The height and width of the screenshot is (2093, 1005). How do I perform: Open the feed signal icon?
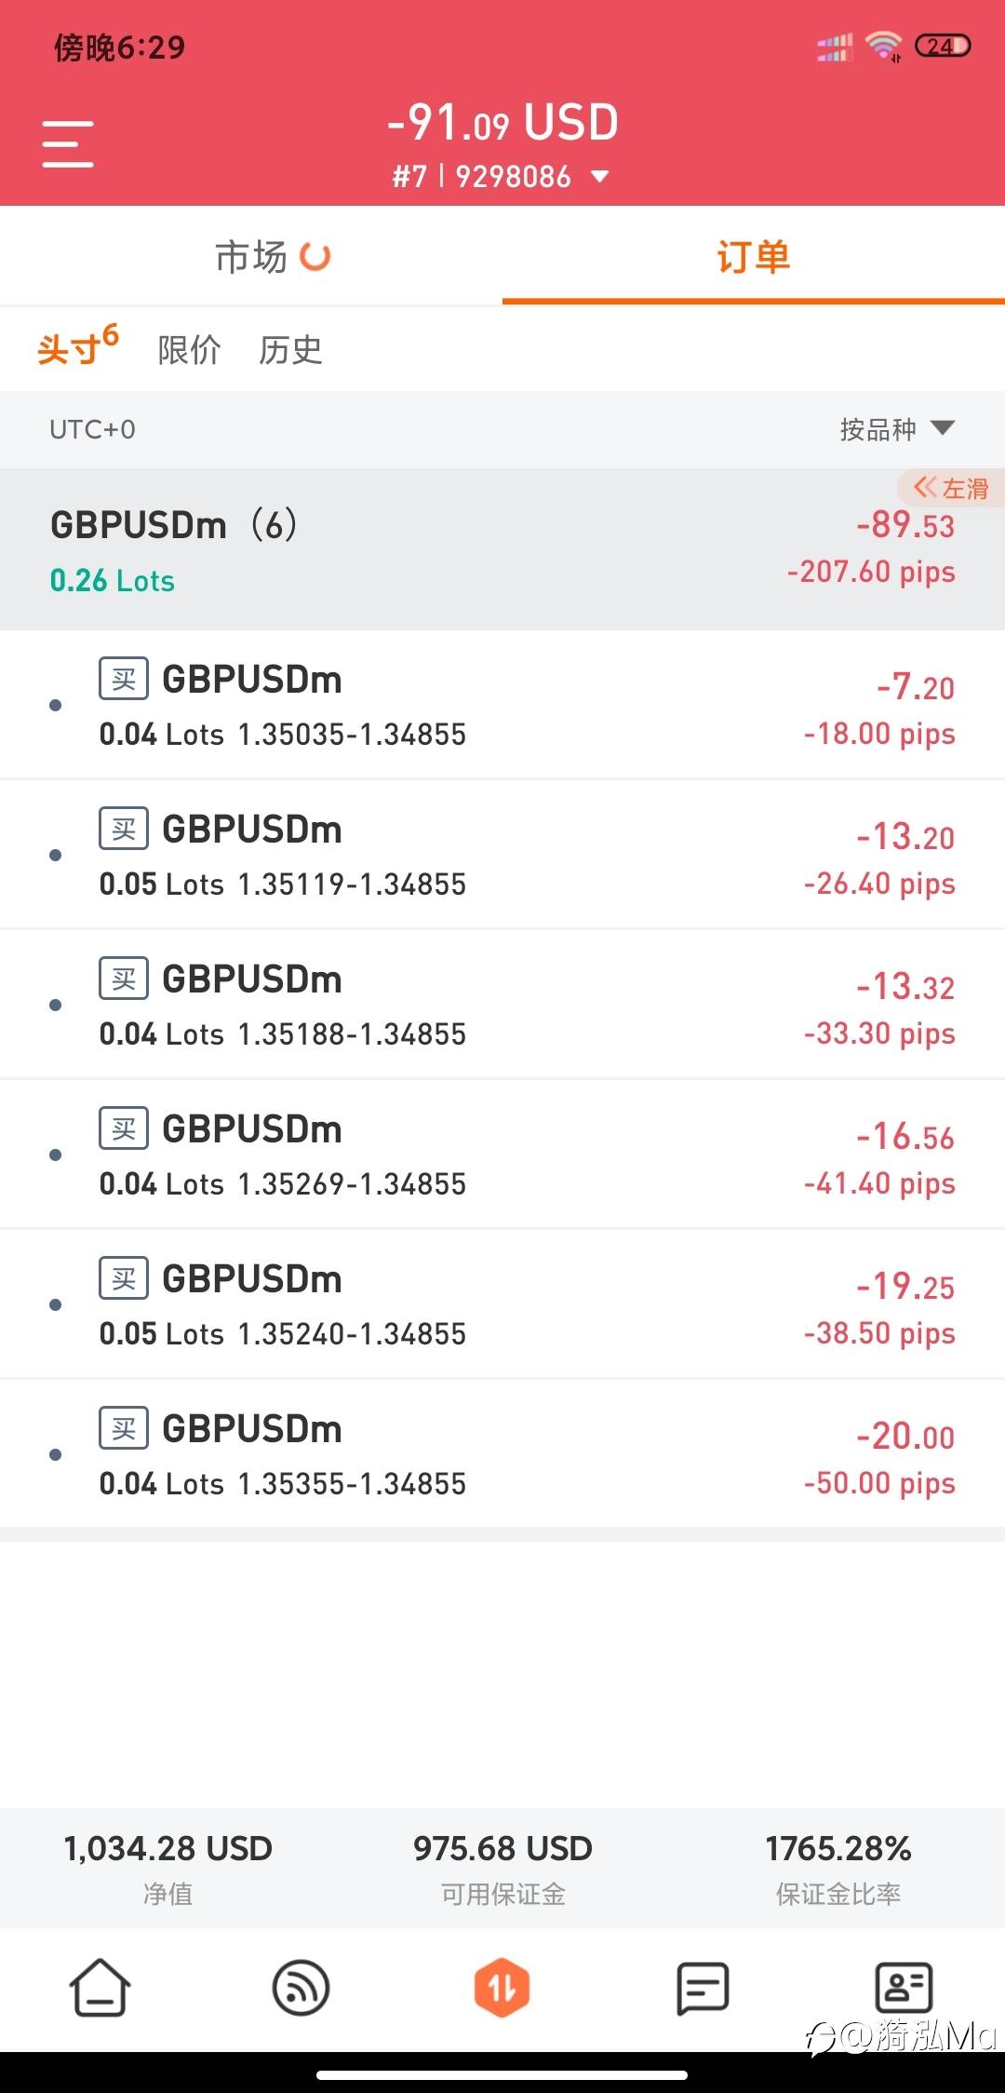tap(301, 1988)
